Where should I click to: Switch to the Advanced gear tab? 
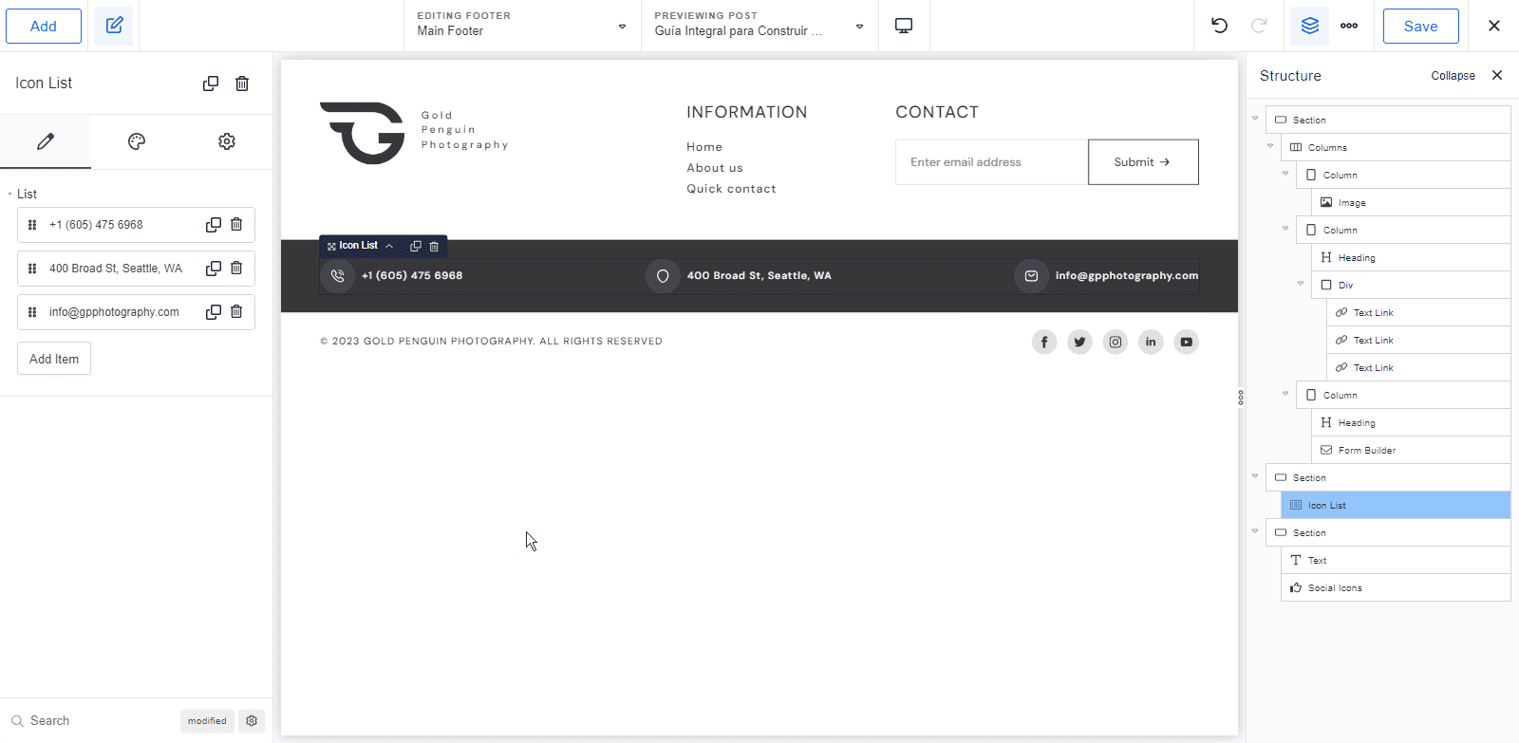[x=227, y=141]
